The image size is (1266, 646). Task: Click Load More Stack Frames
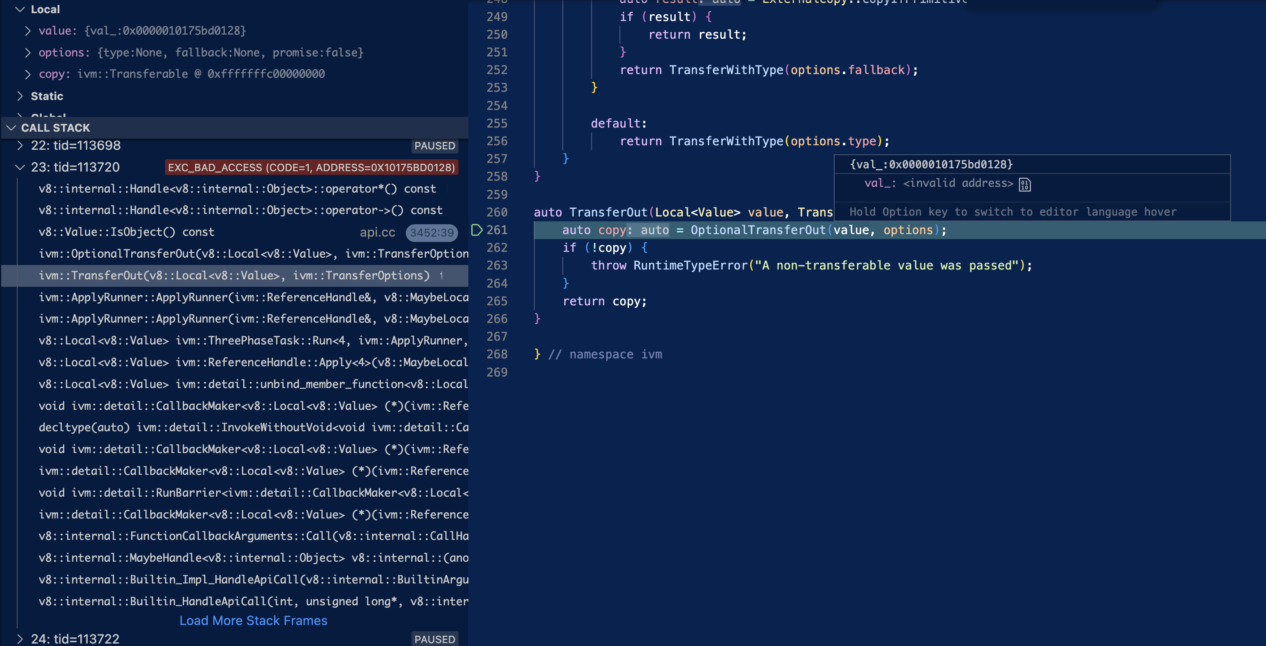(254, 620)
